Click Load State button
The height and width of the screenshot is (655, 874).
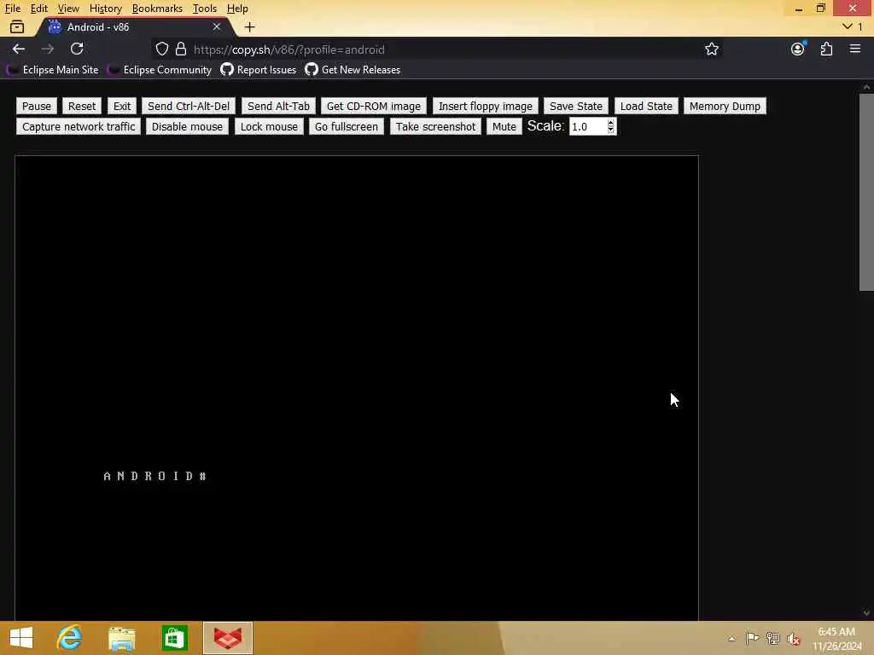tap(647, 106)
